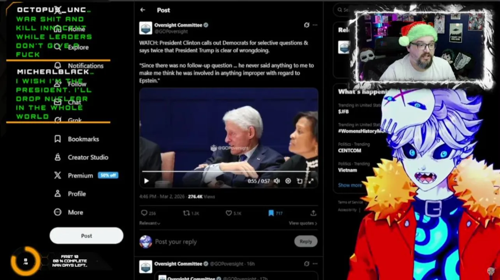The height and width of the screenshot is (280, 500).
Task: Open the Relevant sort dropdown
Action: tap(150, 223)
